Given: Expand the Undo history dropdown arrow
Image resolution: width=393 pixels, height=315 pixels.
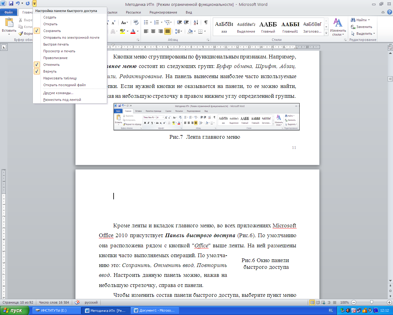Looking at the screenshot, I should click(22, 4).
